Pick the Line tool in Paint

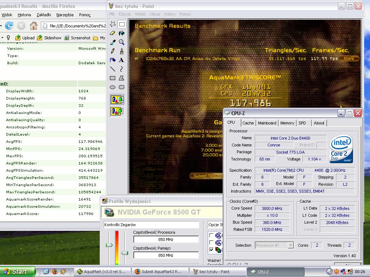tap(113, 69)
